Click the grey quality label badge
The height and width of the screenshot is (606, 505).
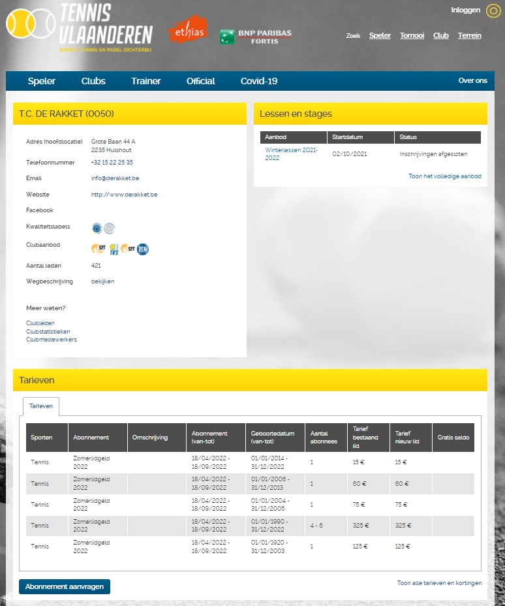[x=109, y=229]
